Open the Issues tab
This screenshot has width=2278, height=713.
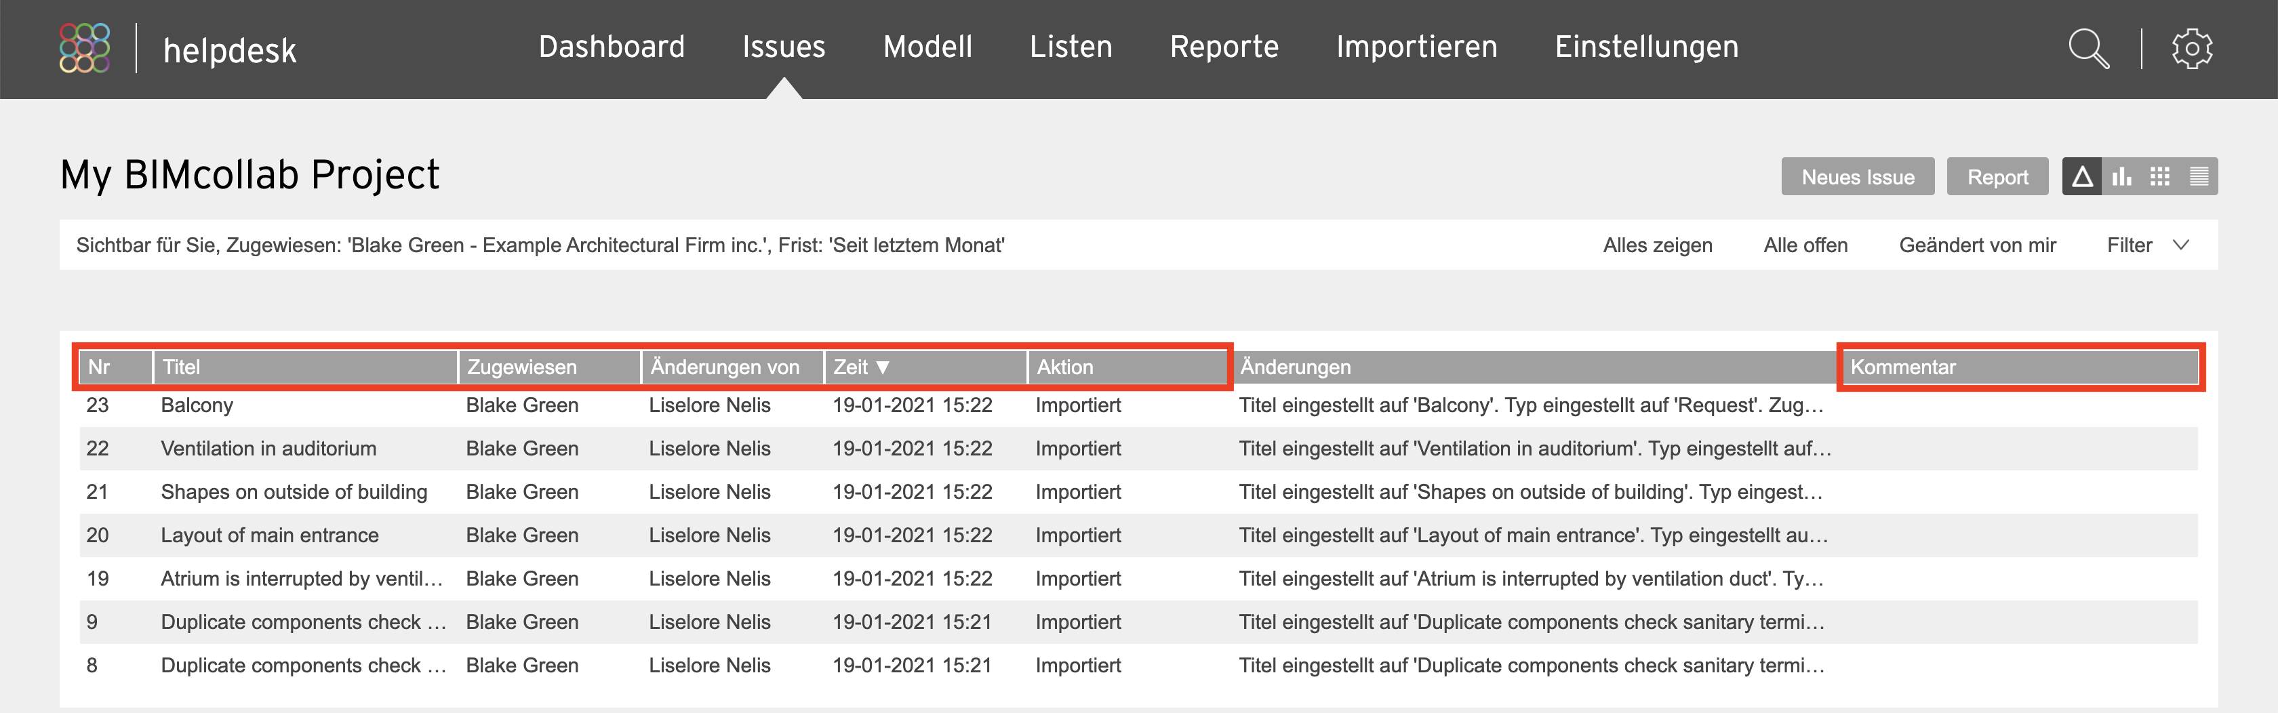(x=784, y=46)
